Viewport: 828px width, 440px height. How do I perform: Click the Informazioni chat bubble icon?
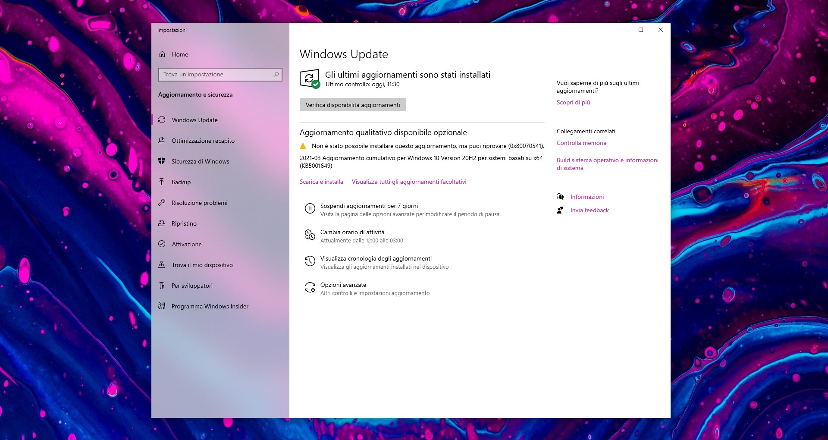coord(560,197)
